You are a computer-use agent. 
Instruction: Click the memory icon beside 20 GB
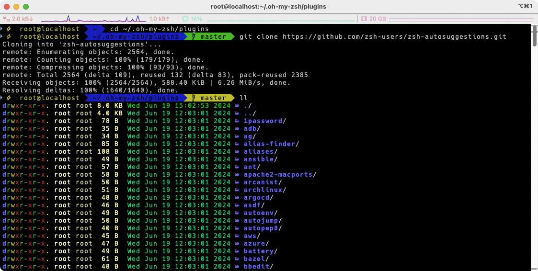coord(364,19)
